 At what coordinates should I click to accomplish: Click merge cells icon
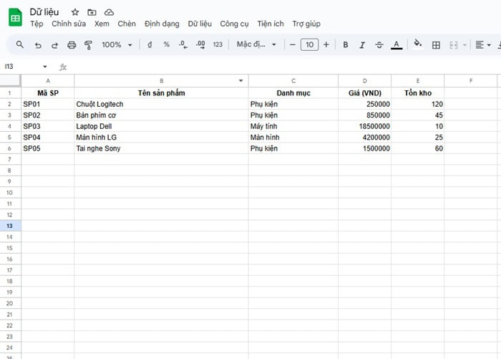(453, 45)
